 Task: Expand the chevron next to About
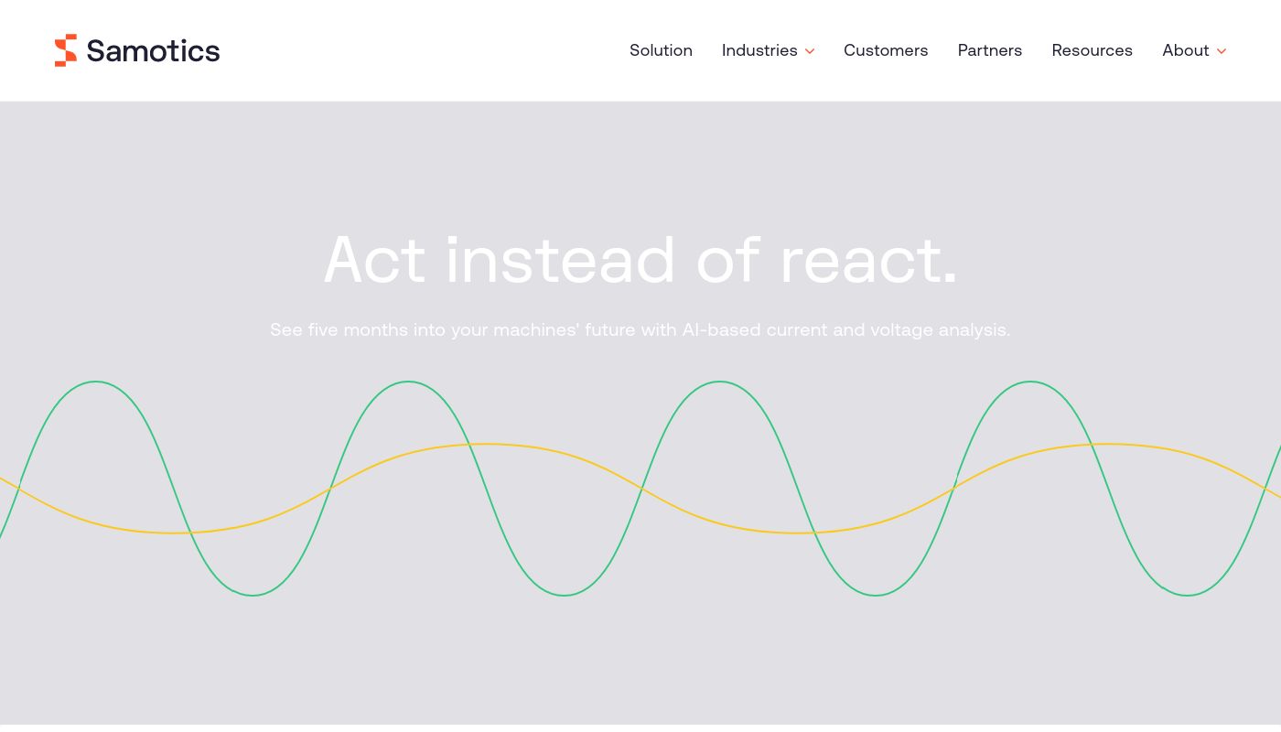1222,51
